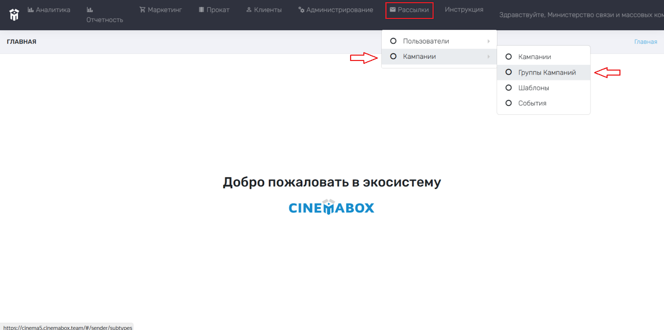This screenshot has height=330, width=664.
Task: Select the circle bullet beside Шаблоны
Action: pyautogui.click(x=508, y=87)
